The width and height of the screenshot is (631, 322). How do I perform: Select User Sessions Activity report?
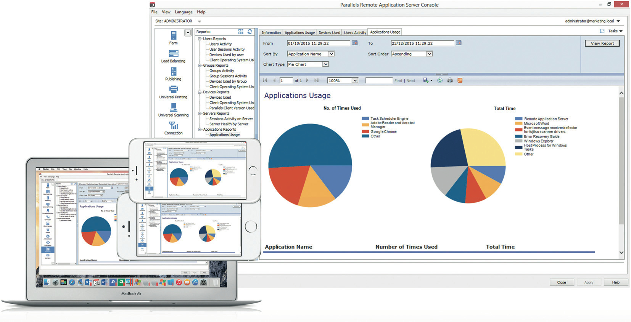tap(227, 49)
